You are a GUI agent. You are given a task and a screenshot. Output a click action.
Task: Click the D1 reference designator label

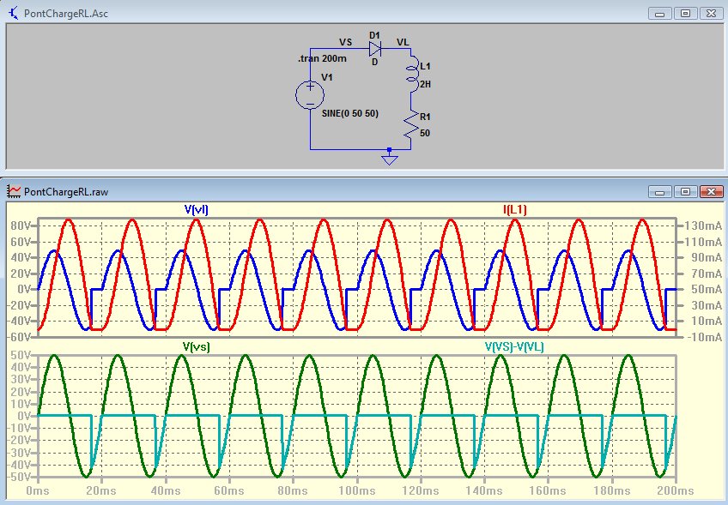coord(374,35)
